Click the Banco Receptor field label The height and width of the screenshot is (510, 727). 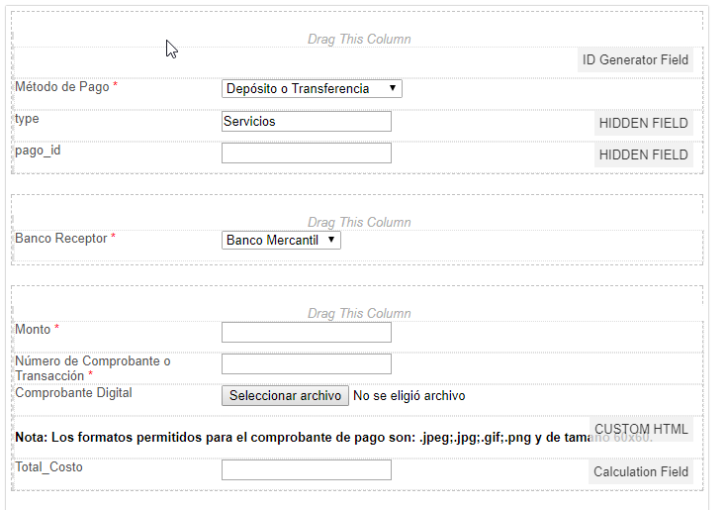pyautogui.click(x=60, y=239)
